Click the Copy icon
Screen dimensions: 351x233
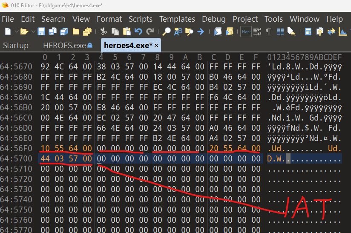(115, 32)
